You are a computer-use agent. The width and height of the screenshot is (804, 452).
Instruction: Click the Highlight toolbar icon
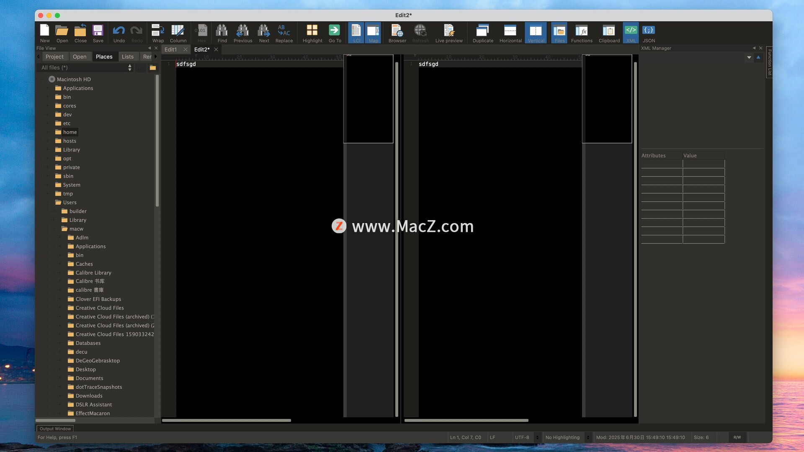(x=312, y=33)
